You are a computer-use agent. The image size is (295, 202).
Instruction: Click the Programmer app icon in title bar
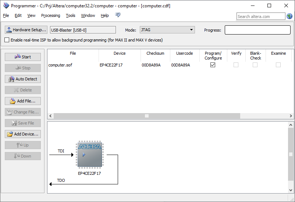pos(6,6)
